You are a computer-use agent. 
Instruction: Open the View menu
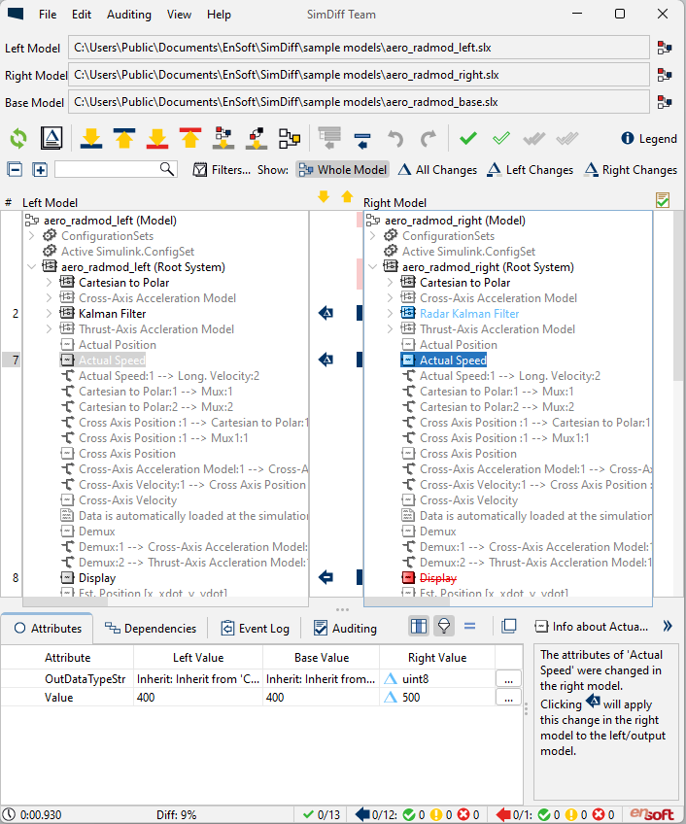pos(179,15)
